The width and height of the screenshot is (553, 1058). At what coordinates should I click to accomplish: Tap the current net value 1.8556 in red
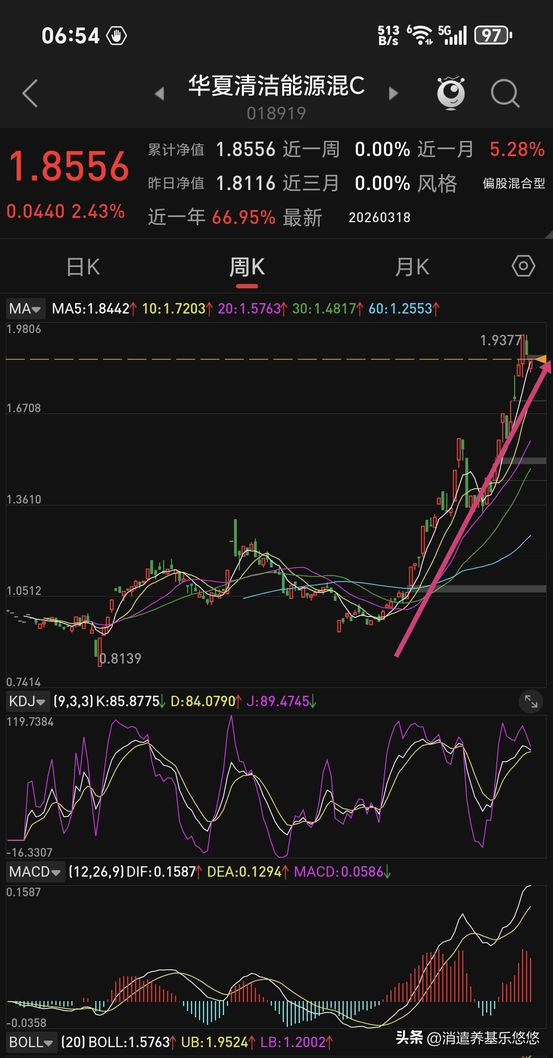pyautogui.click(x=69, y=166)
